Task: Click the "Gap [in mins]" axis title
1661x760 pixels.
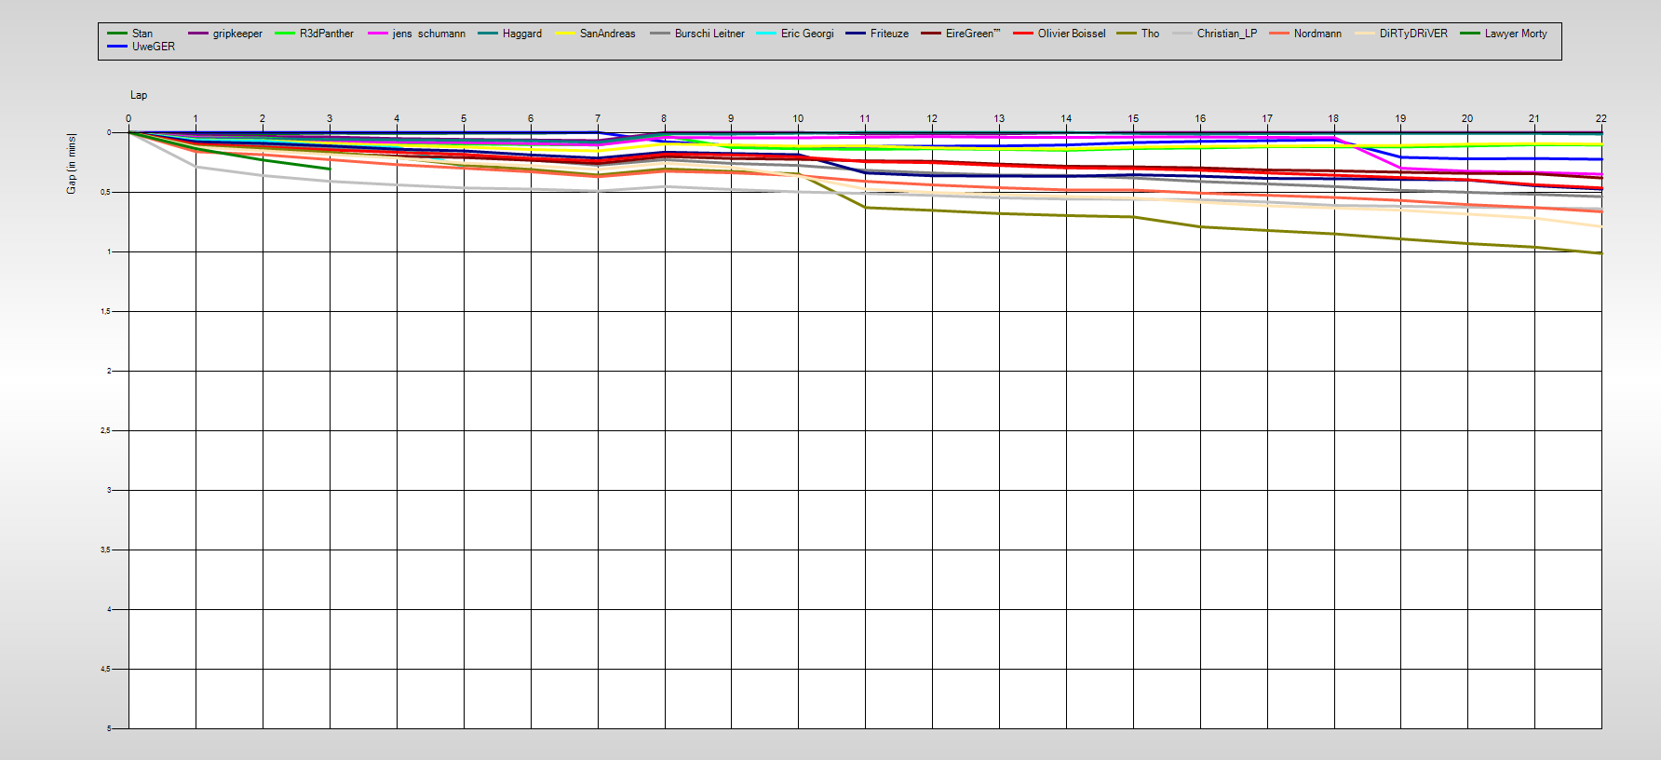Action: pos(72,164)
